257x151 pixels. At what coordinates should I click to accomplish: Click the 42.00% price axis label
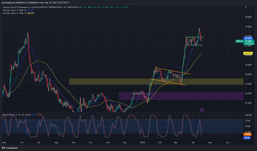(248, 93)
